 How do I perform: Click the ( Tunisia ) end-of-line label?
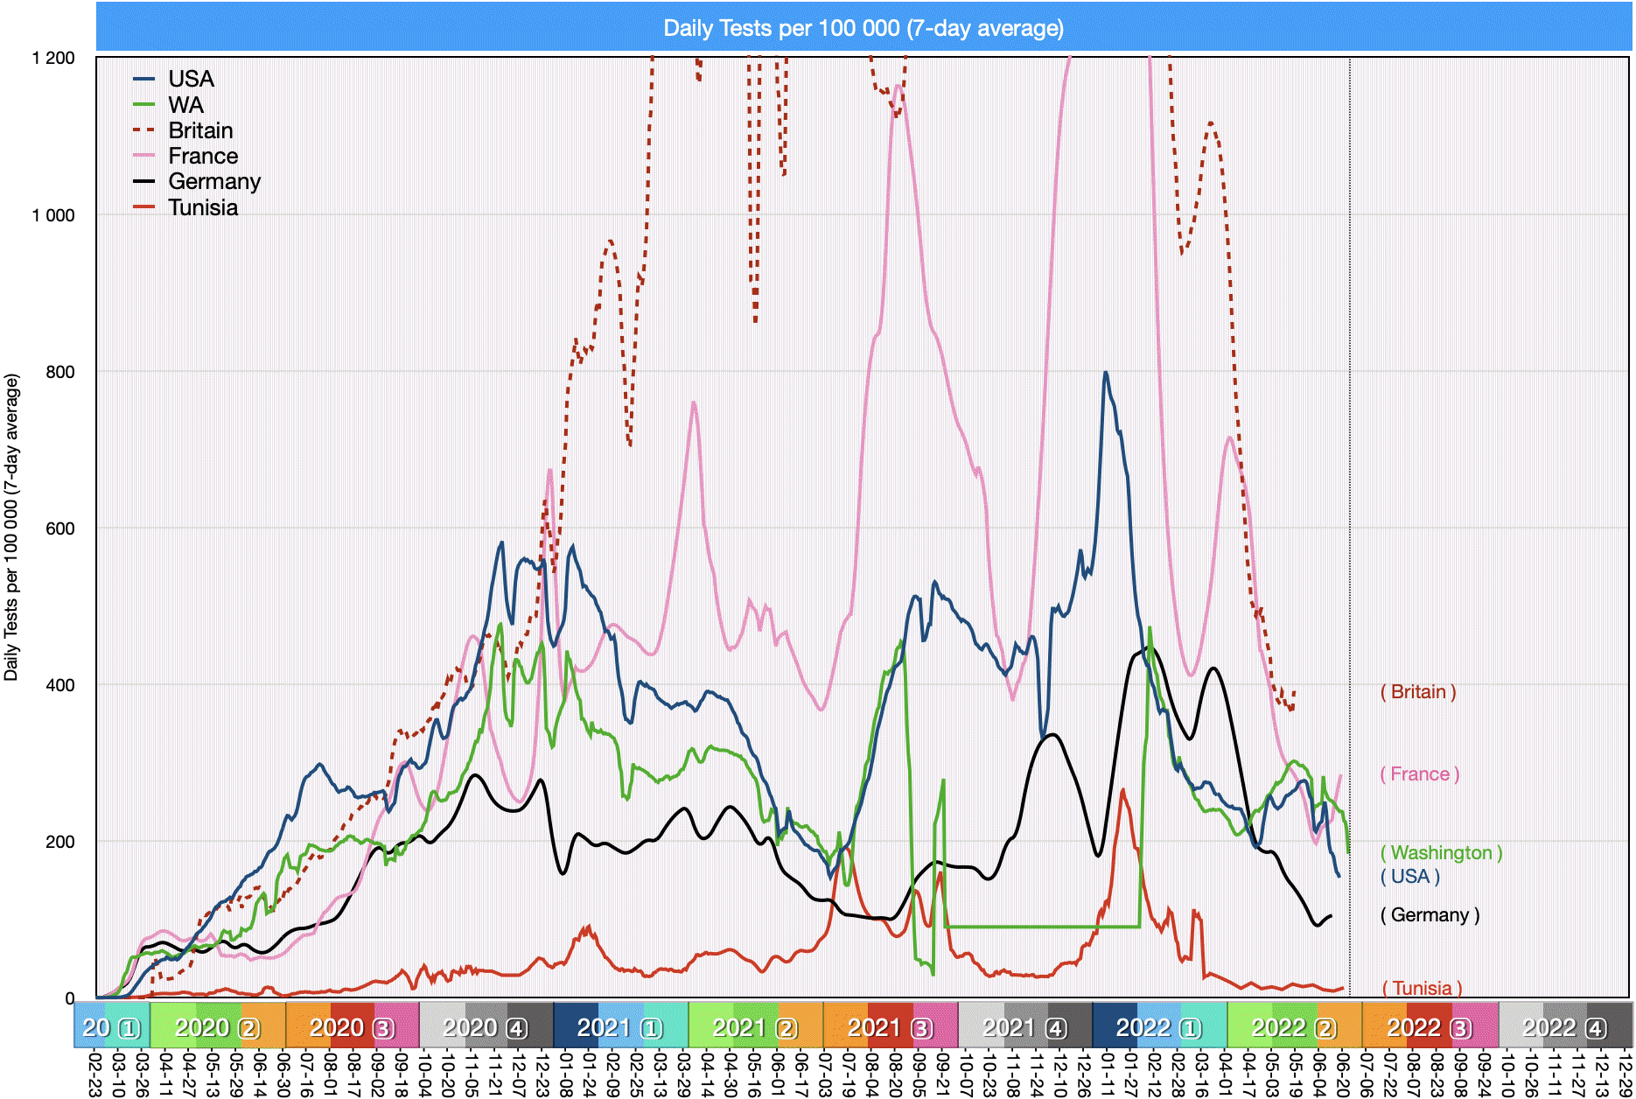pos(1422,988)
